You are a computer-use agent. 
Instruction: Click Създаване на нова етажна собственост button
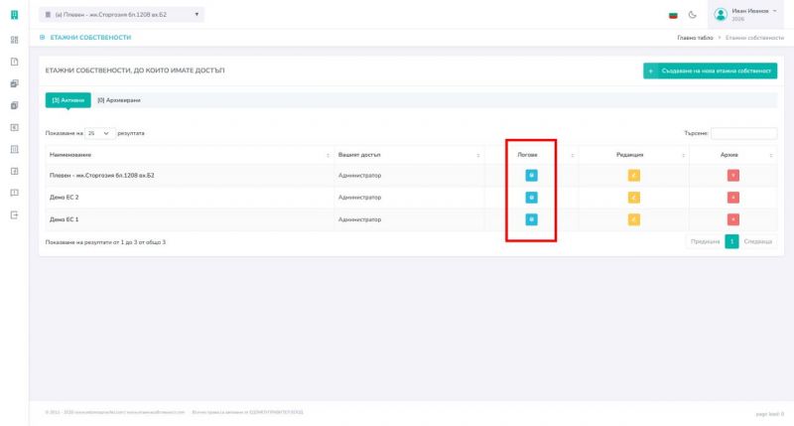(x=710, y=71)
